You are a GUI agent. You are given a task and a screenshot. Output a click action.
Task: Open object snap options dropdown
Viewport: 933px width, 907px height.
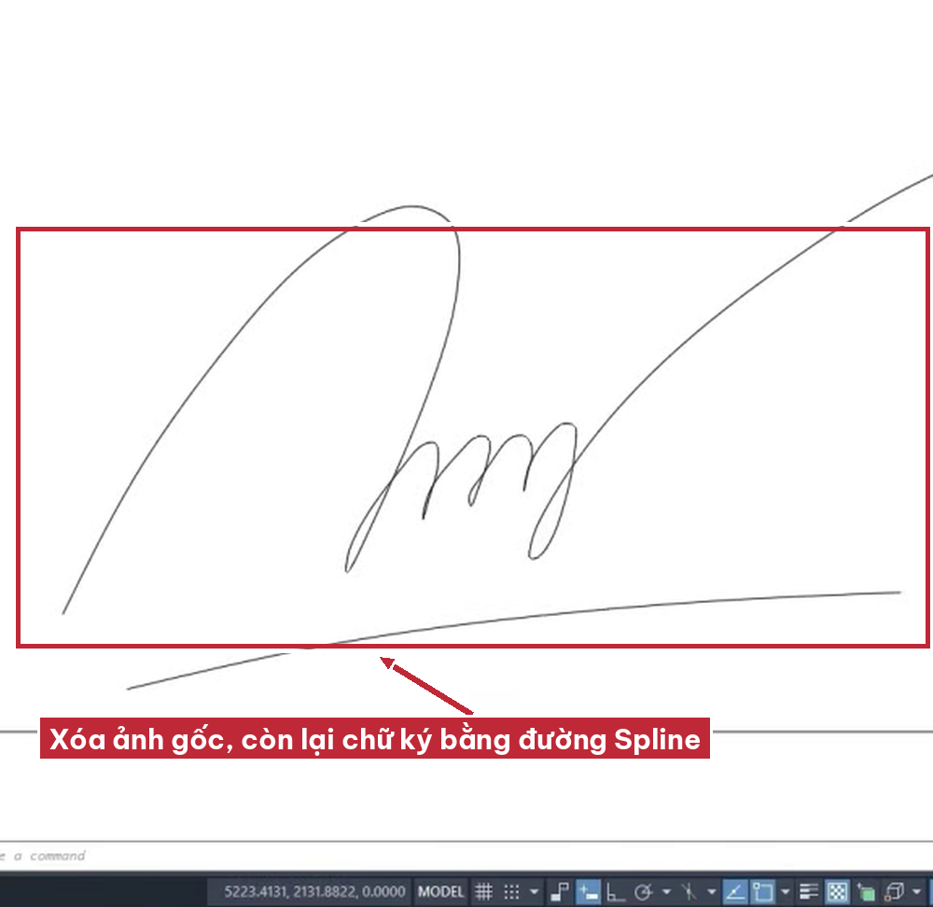tap(786, 891)
